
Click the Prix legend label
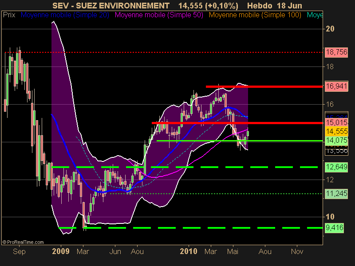(9, 15)
